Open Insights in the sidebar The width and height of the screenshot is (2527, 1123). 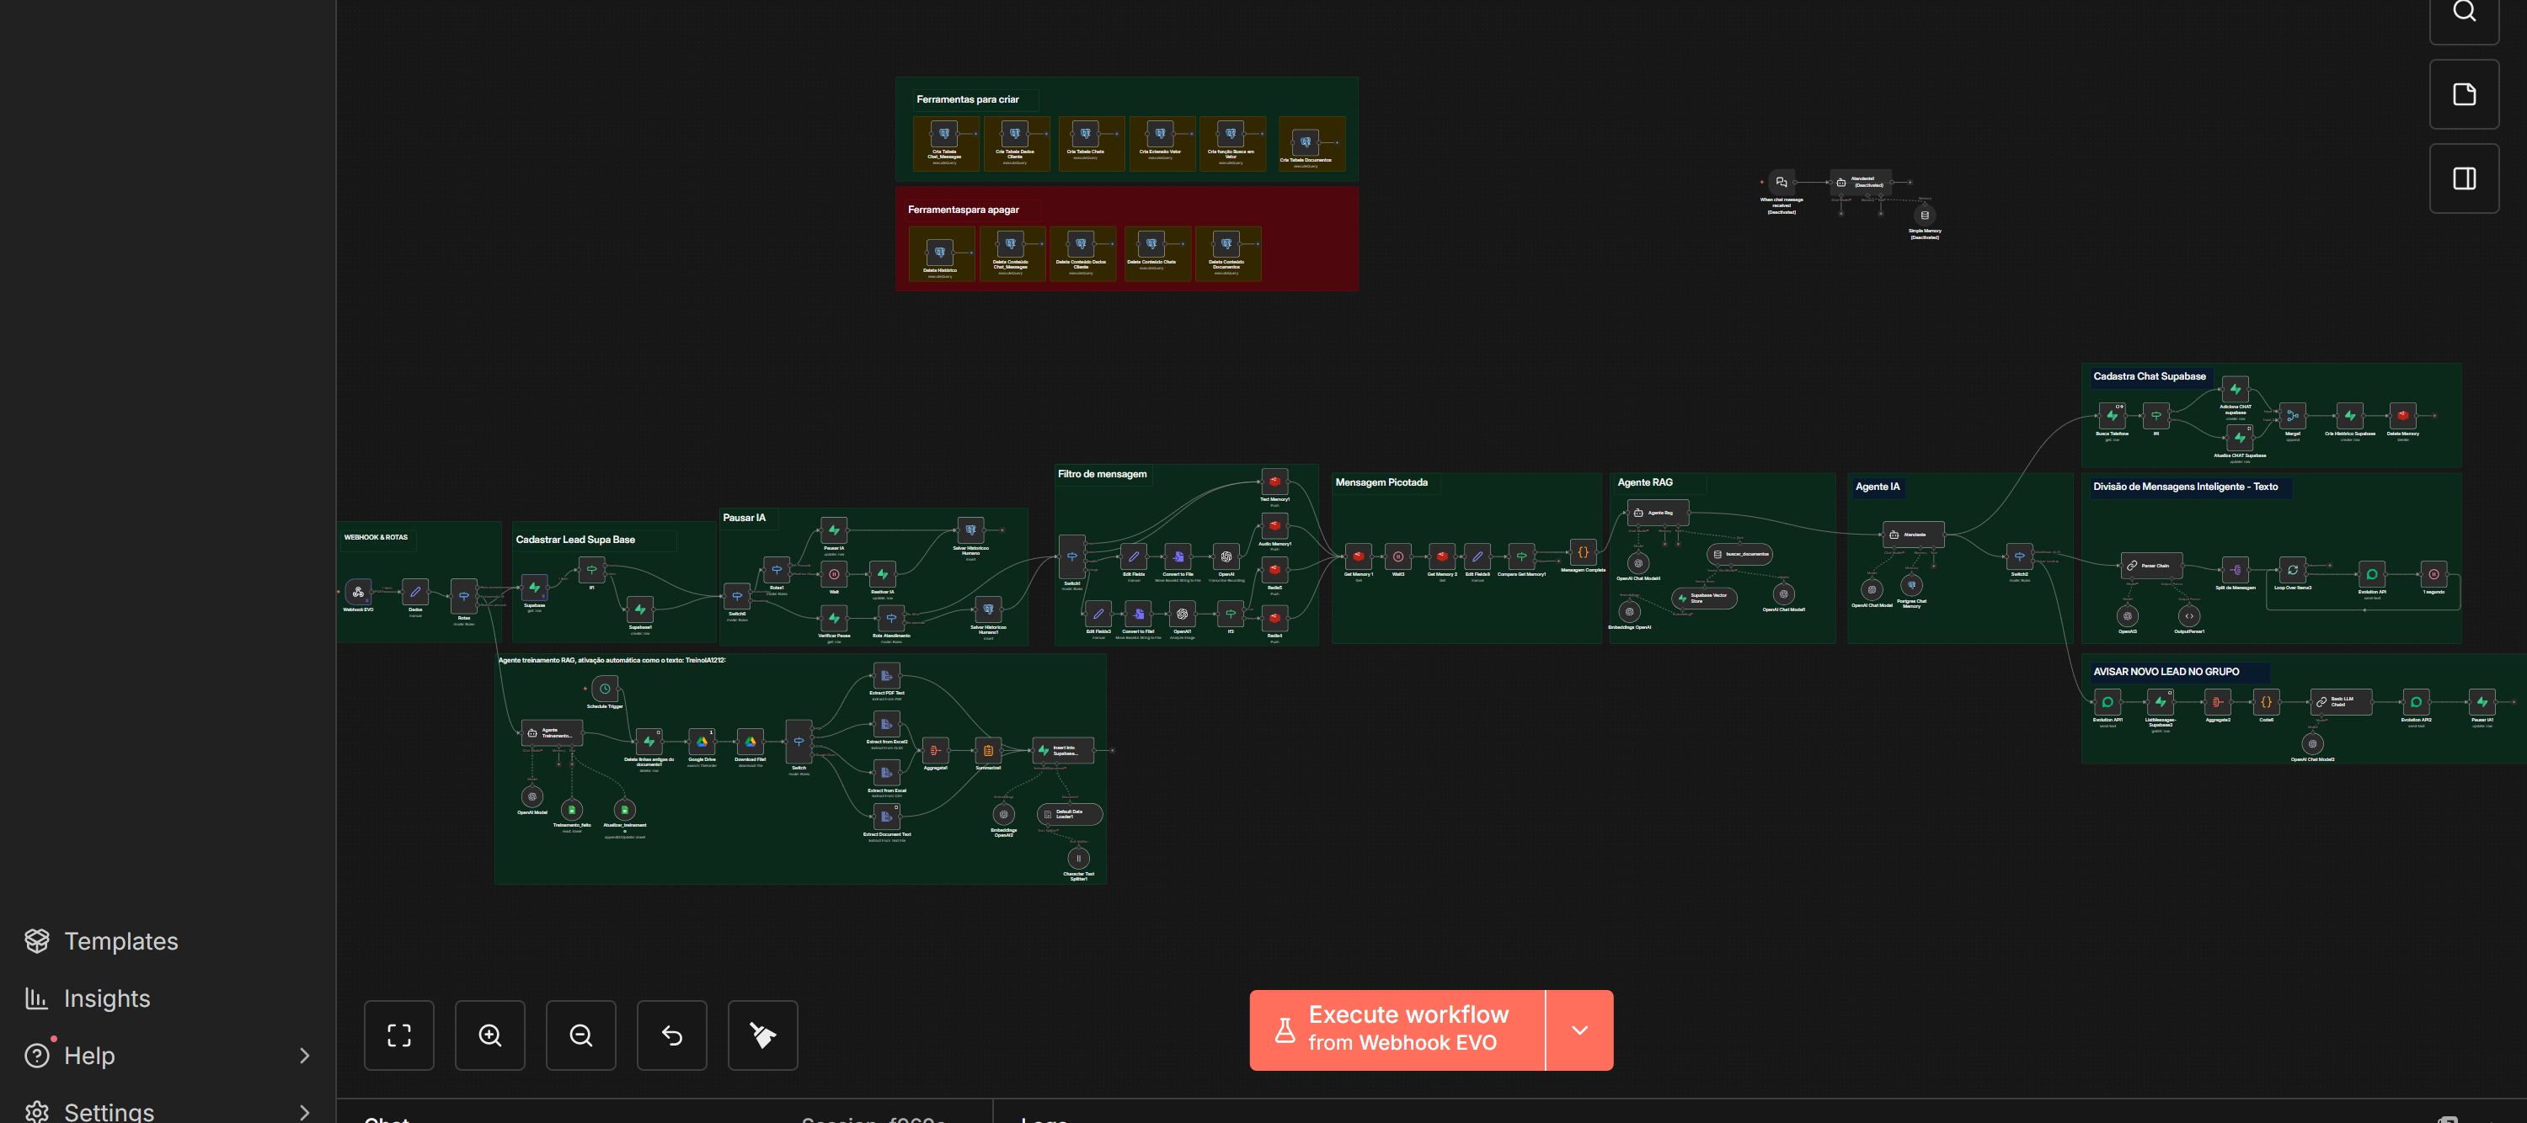[106, 998]
